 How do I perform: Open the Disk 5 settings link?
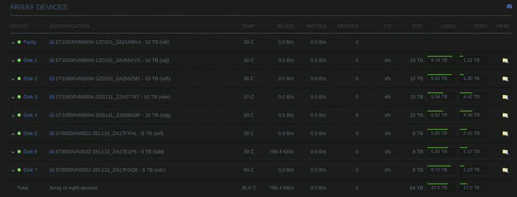(x=31, y=133)
